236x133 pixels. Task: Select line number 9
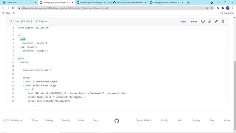13,58
